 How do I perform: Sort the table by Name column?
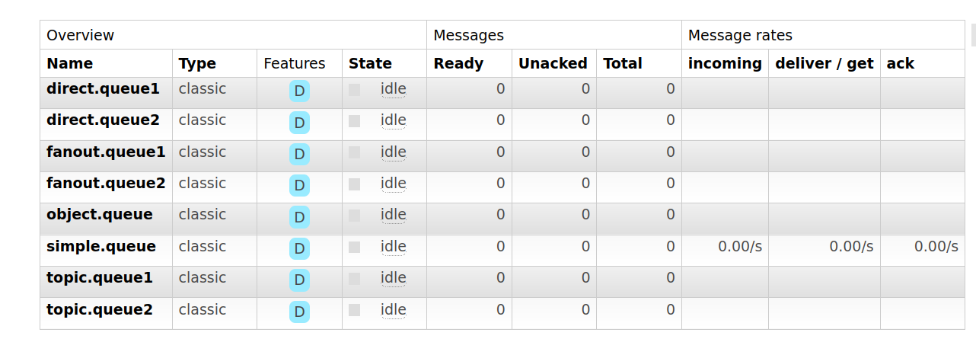69,63
